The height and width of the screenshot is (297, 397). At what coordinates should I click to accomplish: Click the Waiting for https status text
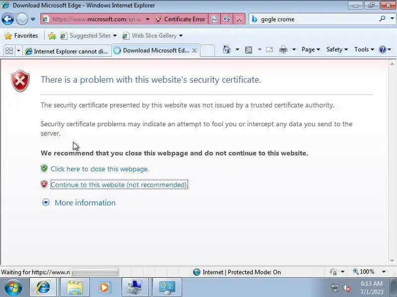[x=35, y=272]
